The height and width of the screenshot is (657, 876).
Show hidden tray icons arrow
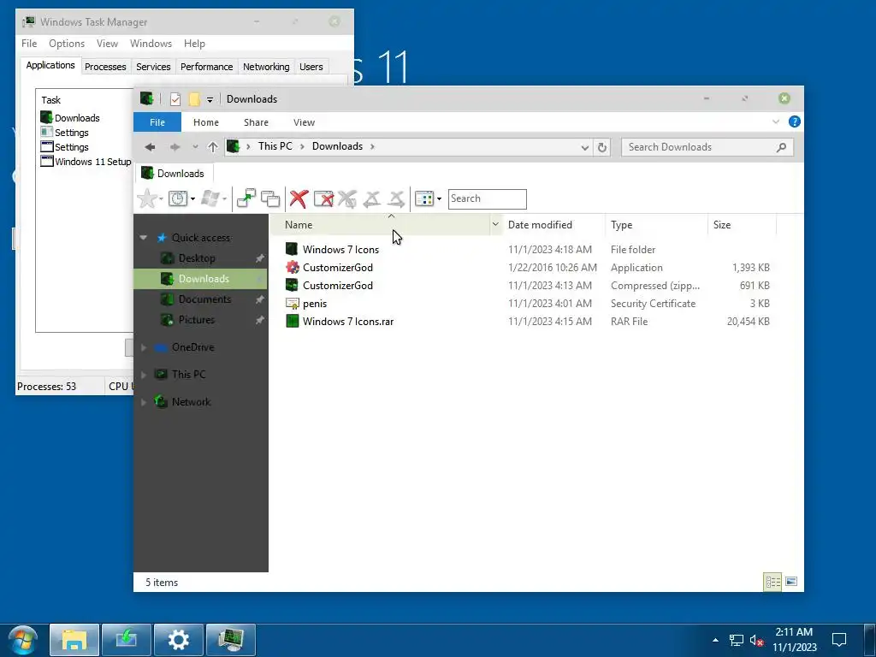[715, 640]
